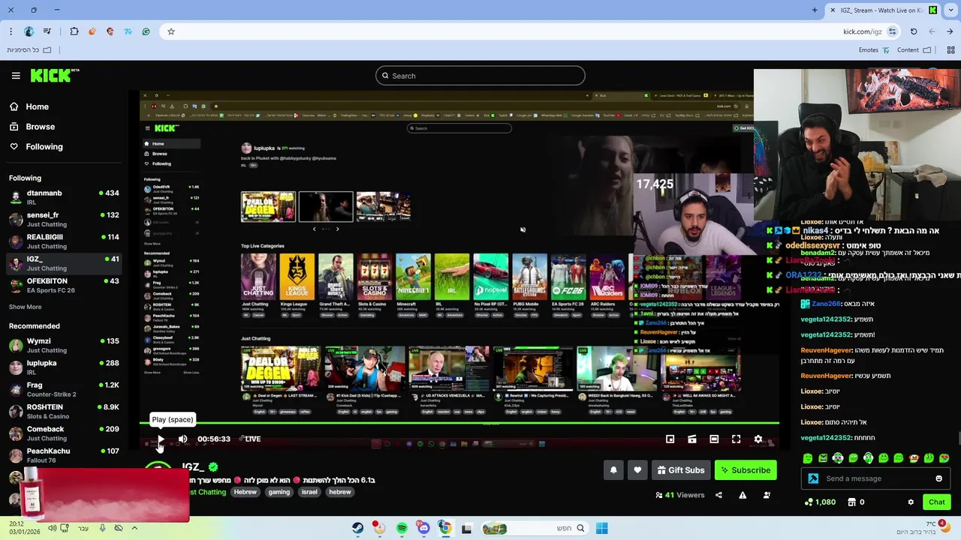Image resolution: width=961 pixels, height=540 pixels.
Task: Open chat settings gear icon
Action: coord(911,502)
